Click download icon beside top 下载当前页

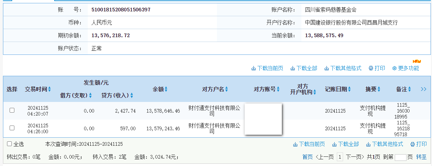pos(253,68)
